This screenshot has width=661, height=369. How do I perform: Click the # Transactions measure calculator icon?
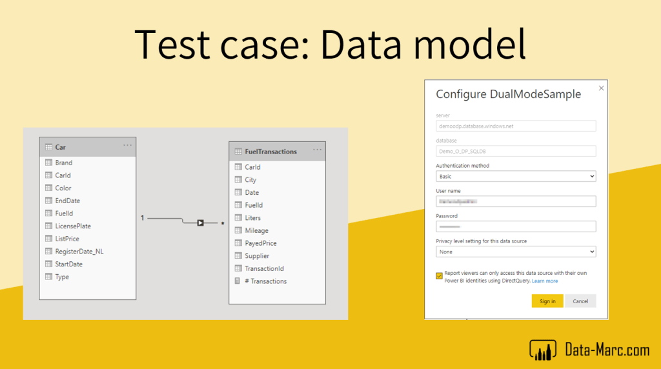click(x=238, y=281)
